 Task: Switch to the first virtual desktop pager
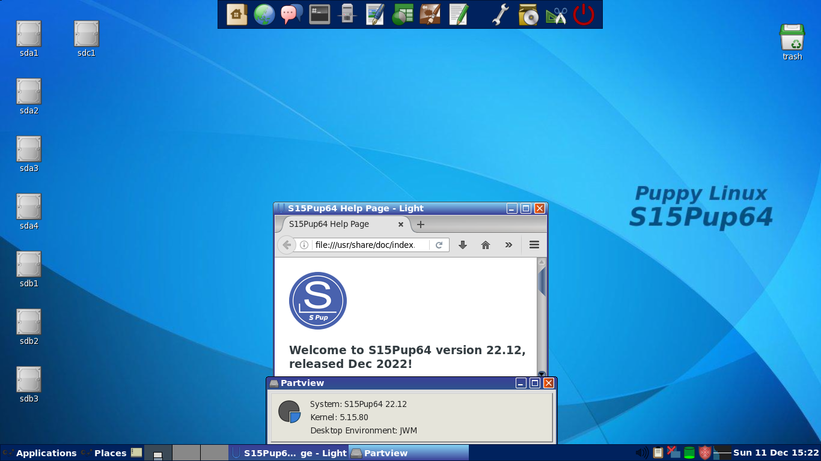pos(158,453)
